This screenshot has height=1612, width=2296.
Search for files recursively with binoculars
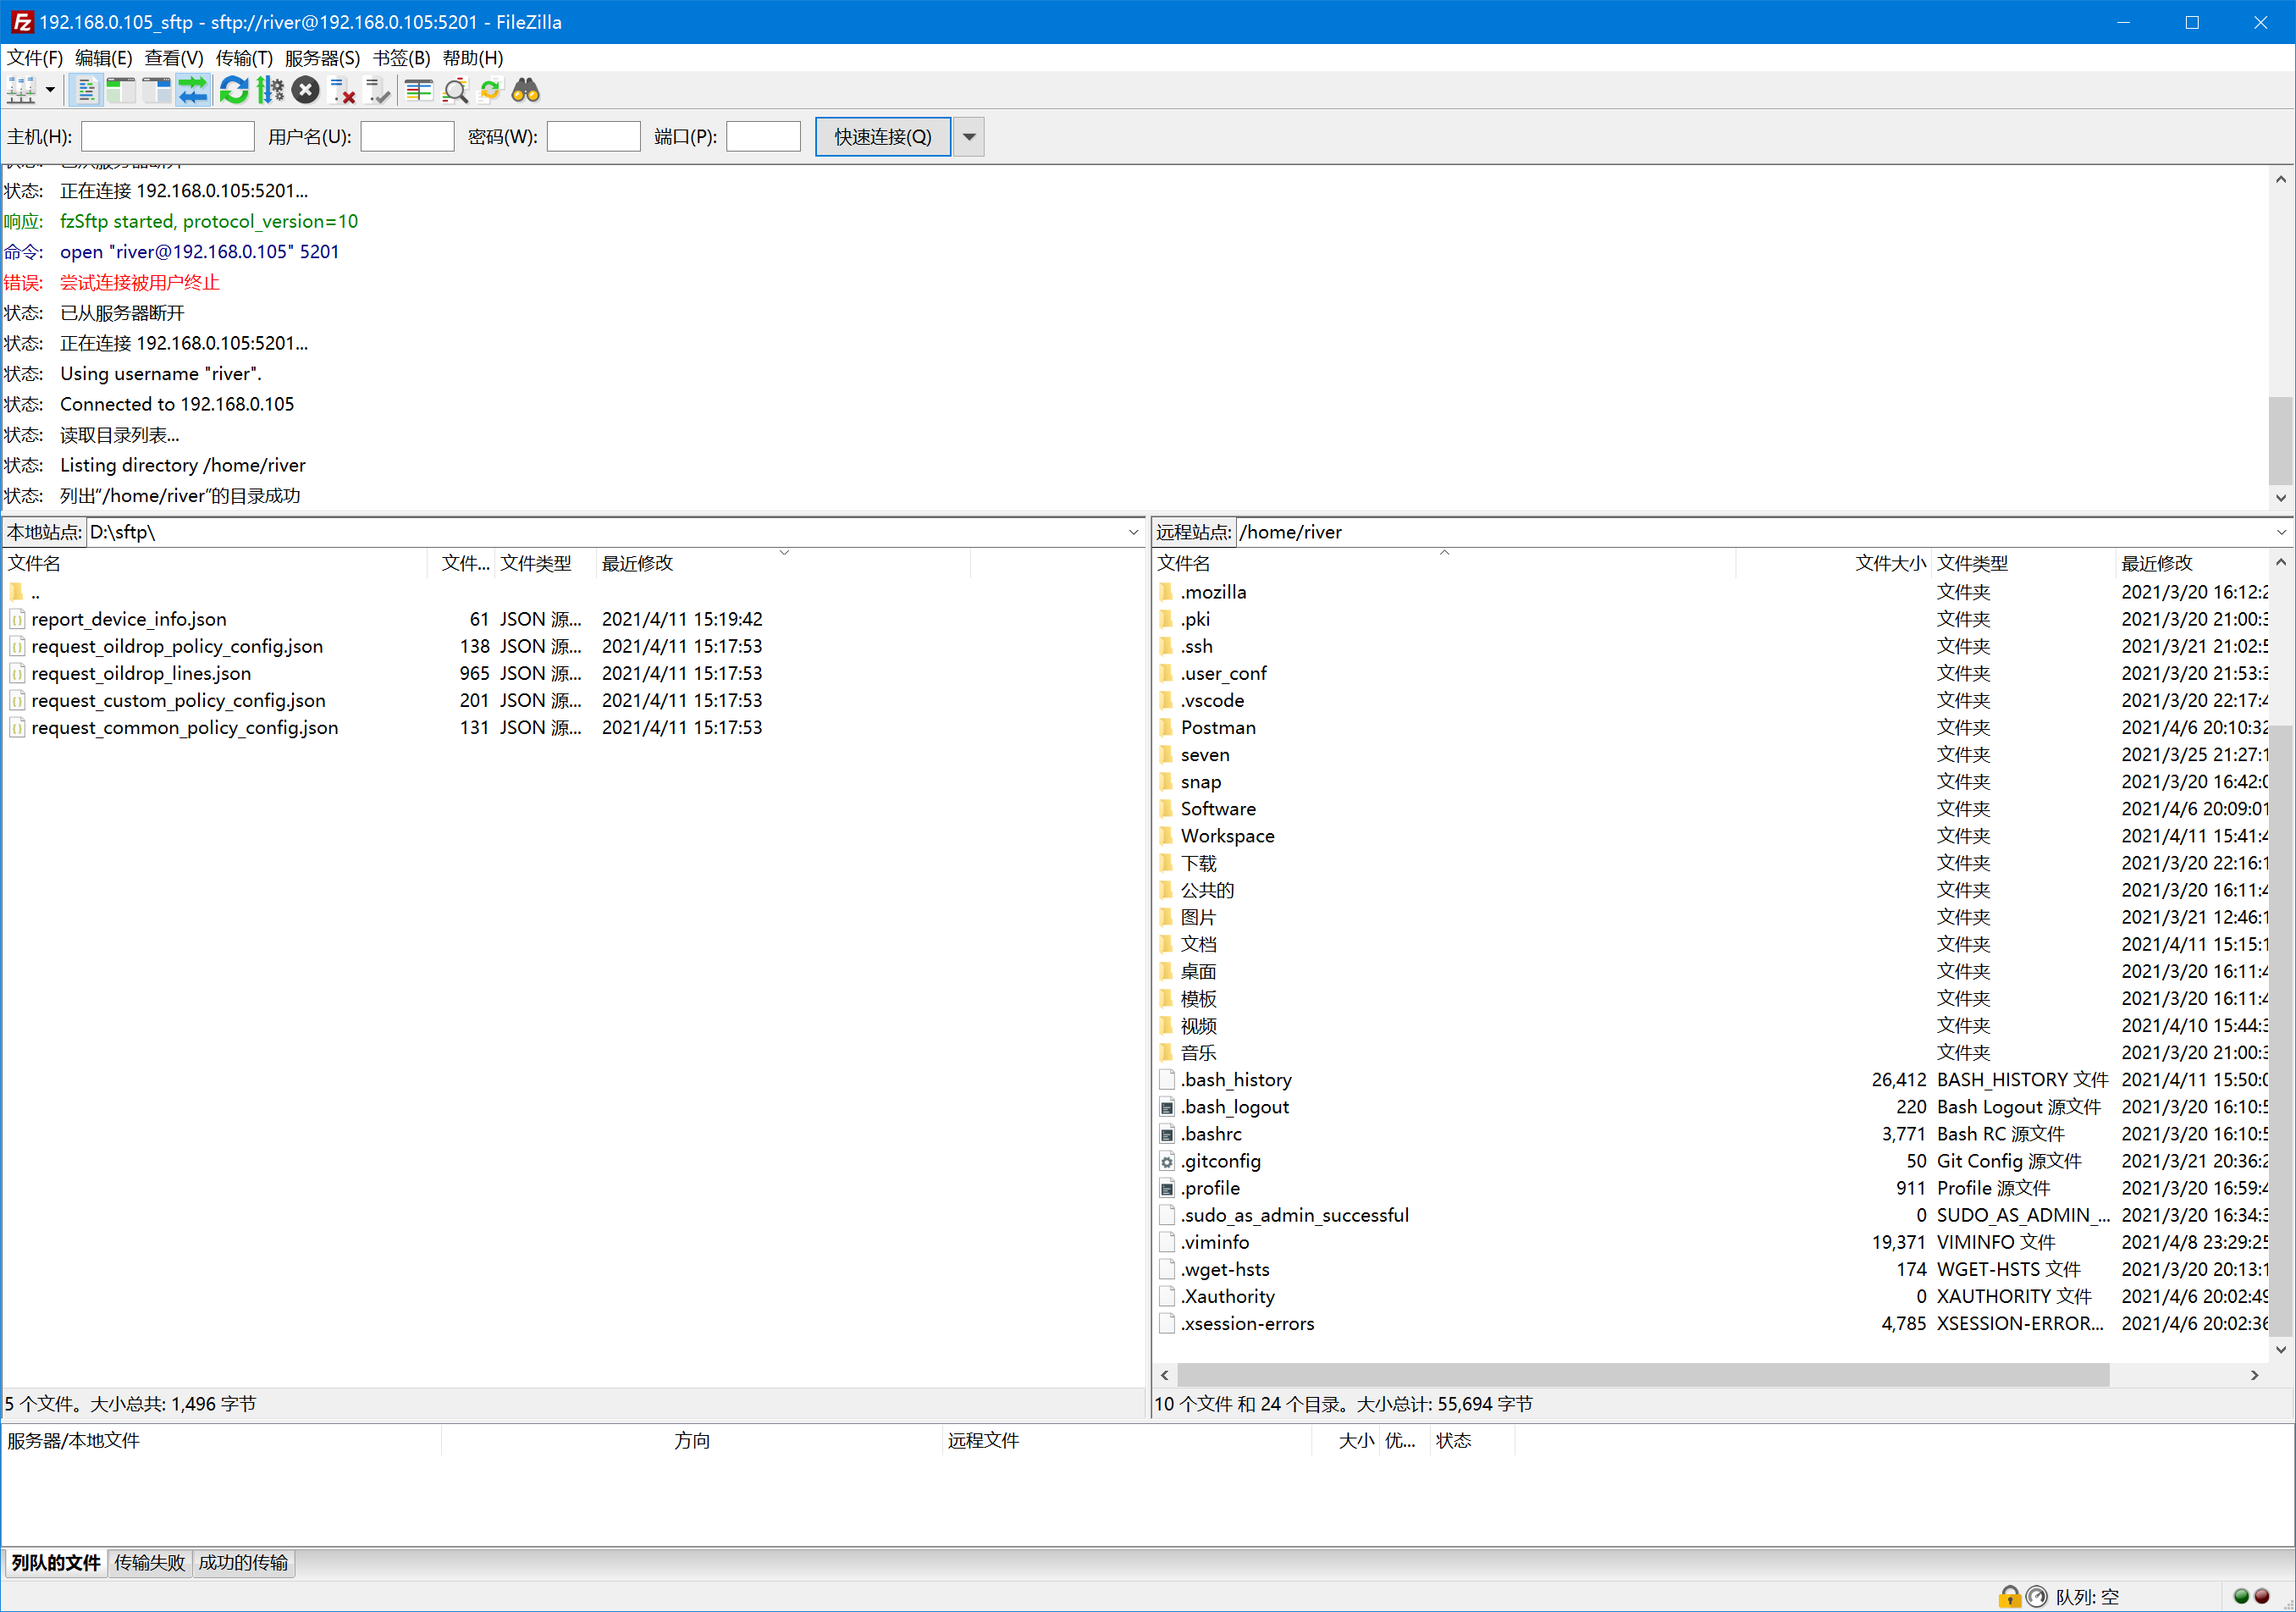point(526,90)
